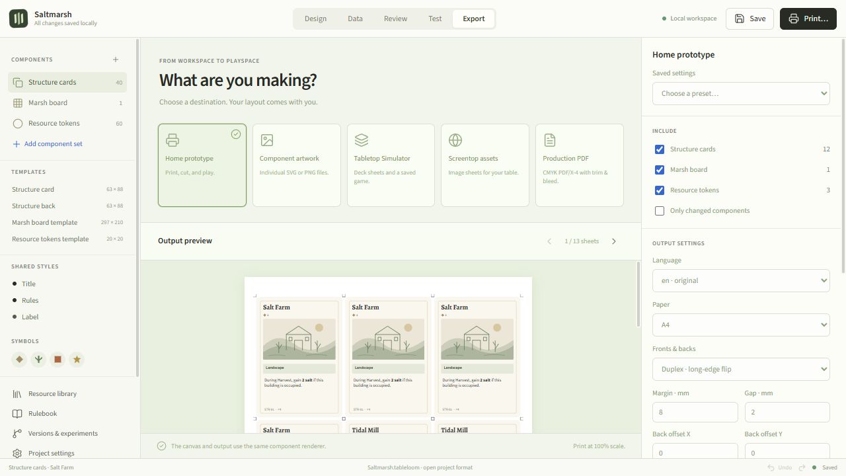Select the Marsh board component

(67, 103)
